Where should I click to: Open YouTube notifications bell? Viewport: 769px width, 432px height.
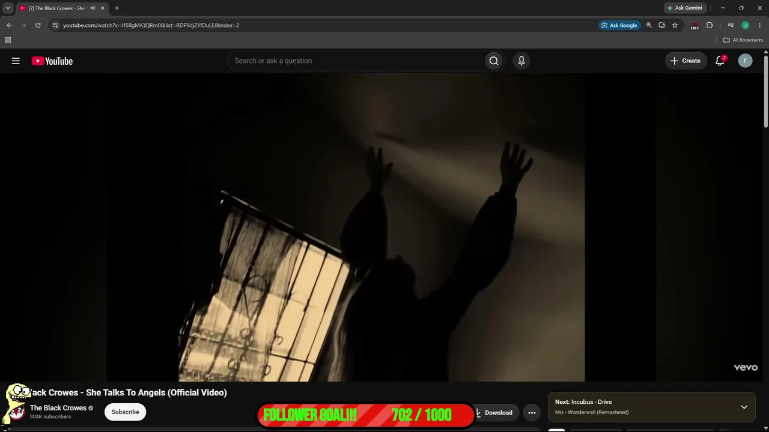[x=720, y=61]
